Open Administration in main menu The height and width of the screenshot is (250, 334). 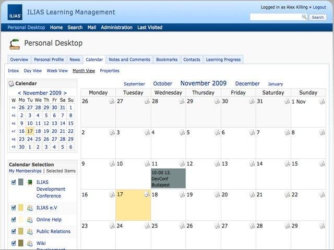116,28
